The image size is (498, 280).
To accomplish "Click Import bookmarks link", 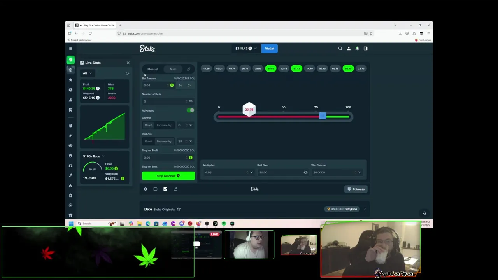I will pyautogui.click(x=79, y=40).
